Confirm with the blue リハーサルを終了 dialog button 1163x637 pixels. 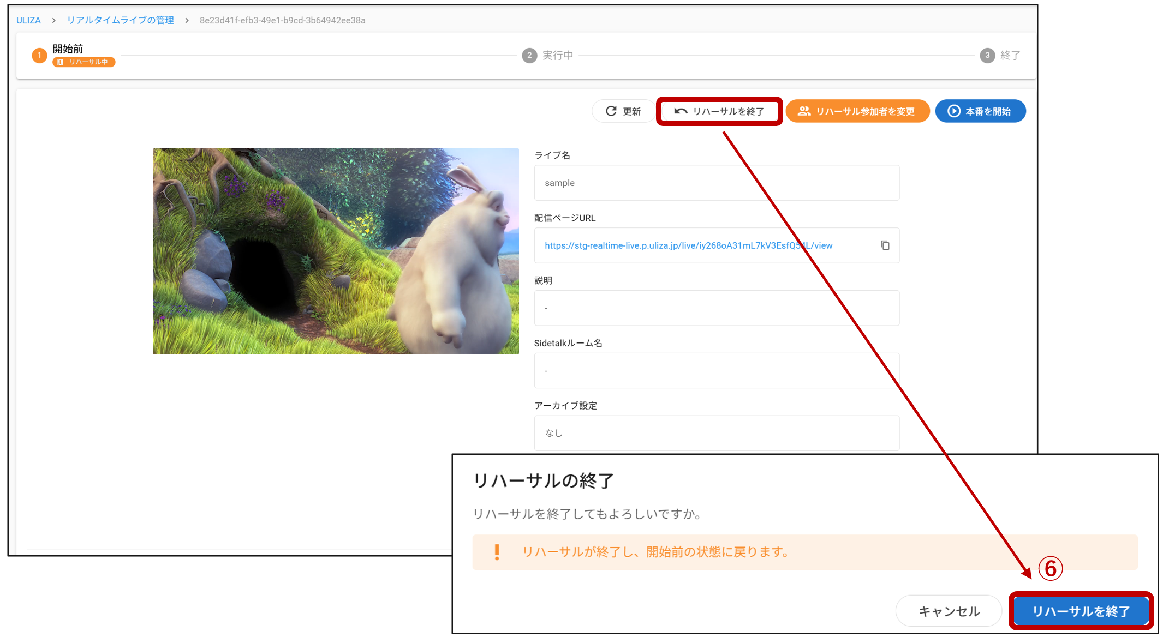pyautogui.click(x=1081, y=611)
